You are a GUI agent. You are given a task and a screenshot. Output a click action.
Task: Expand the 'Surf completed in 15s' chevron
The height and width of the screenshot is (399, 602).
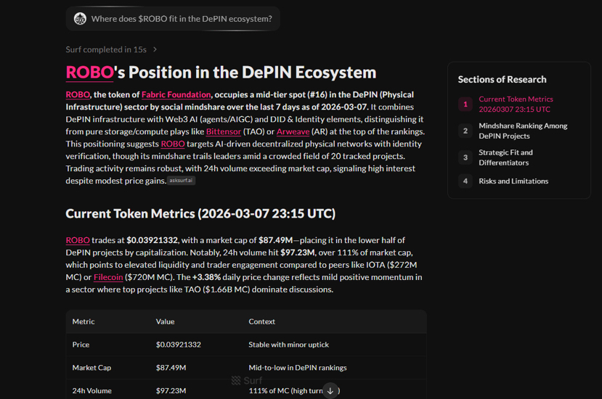point(155,49)
